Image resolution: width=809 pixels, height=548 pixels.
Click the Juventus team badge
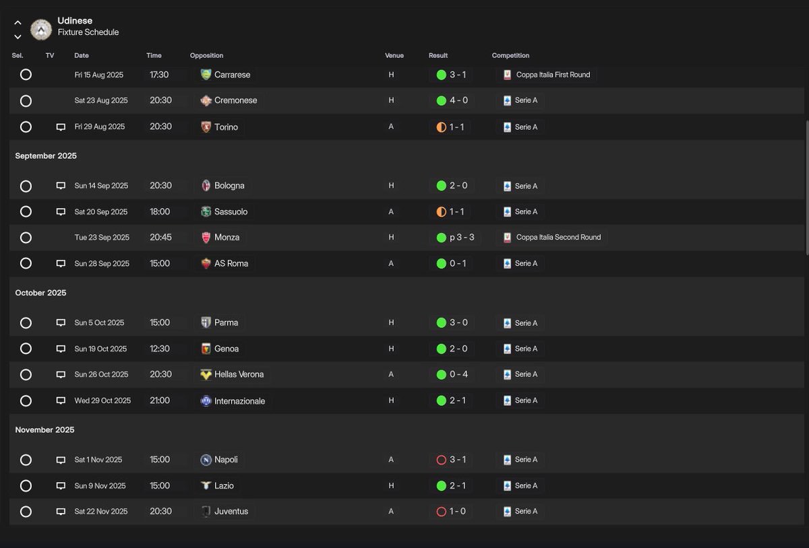(x=206, y=512)
